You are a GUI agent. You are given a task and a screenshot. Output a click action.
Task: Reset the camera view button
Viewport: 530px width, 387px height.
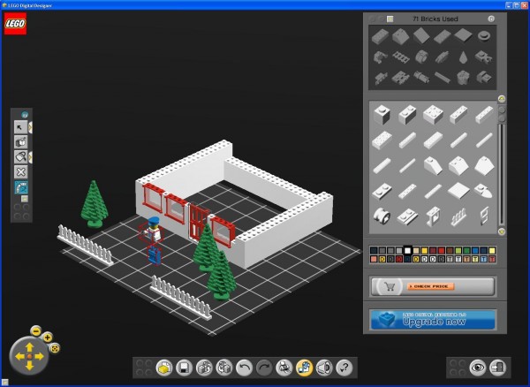[55, 348]
